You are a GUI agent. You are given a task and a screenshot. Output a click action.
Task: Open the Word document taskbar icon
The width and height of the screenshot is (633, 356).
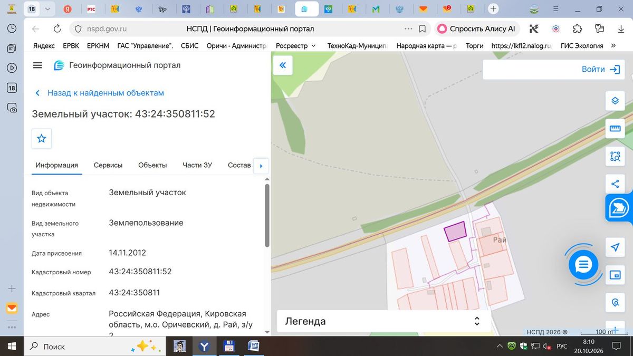pos(254,347)
